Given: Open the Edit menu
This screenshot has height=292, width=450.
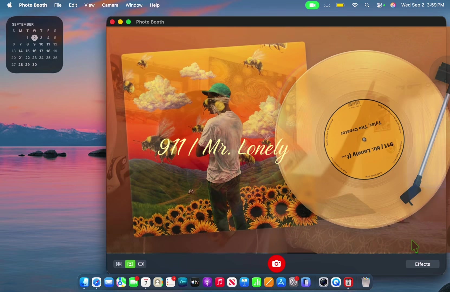Looking at the screenshot, I should (73, 5).
